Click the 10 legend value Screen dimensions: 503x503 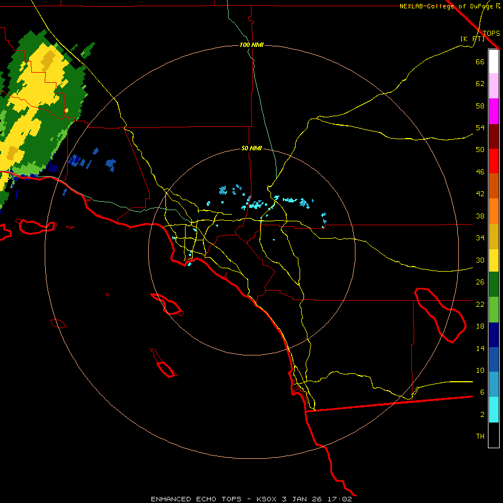tap(480, 371)
